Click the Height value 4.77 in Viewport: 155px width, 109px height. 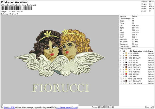pyautogui.click(x=151, y=6)
